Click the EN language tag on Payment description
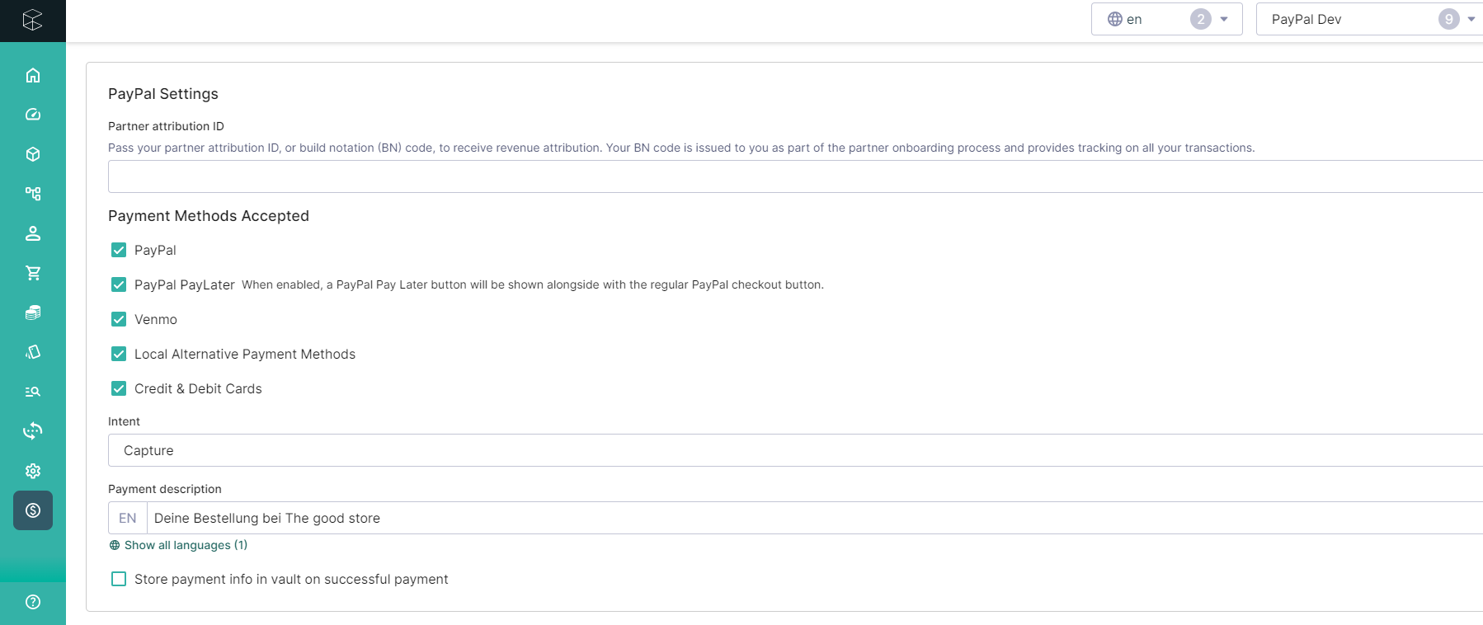This screenshot has height=625, width=1483. (128, 518)
